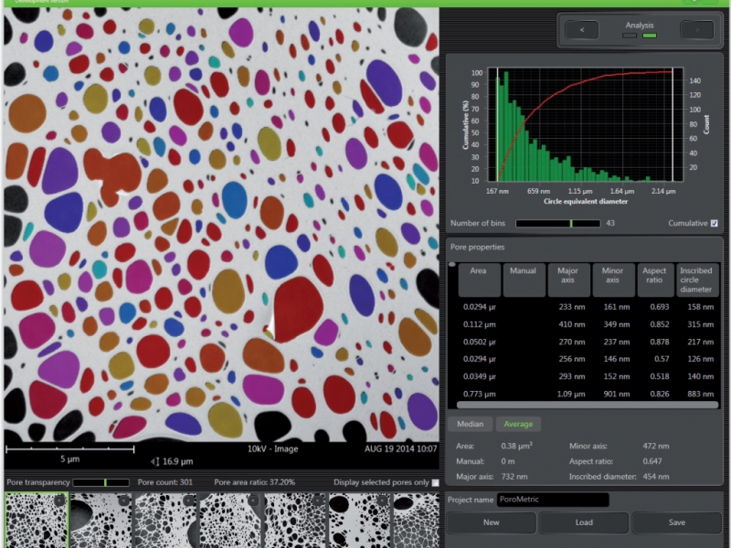Click the New project button
This screenshot has width=731, height=548.
492,522
